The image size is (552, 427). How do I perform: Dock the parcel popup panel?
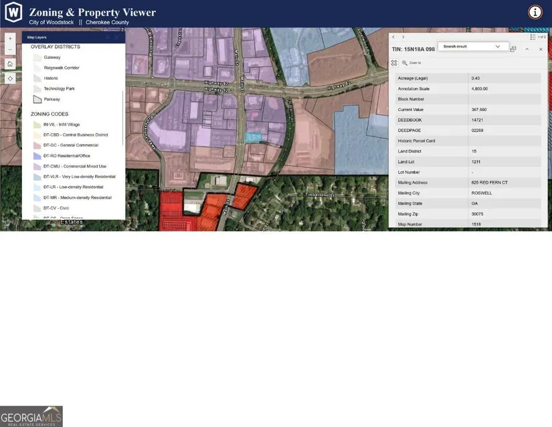point(513,49)
